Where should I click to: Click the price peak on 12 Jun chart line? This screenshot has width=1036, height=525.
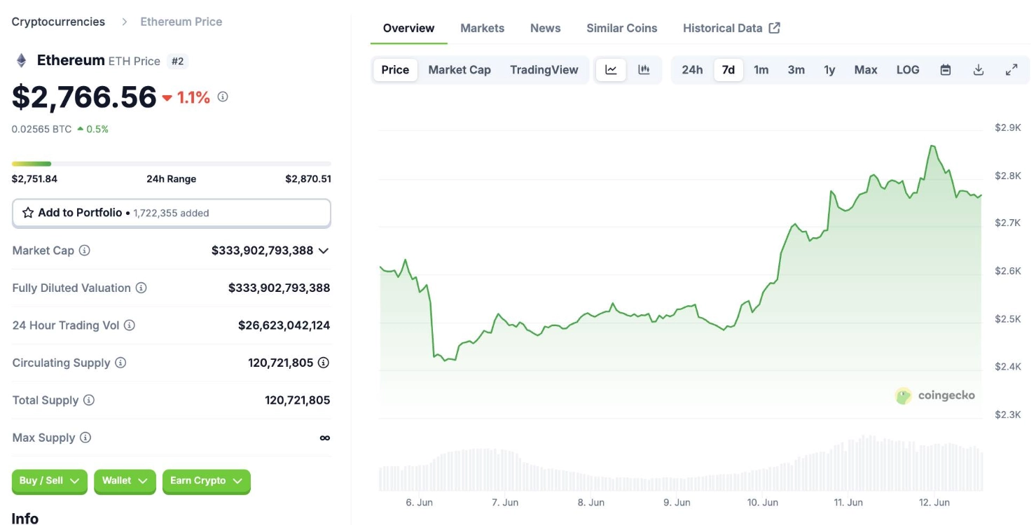tap(932, 146)
